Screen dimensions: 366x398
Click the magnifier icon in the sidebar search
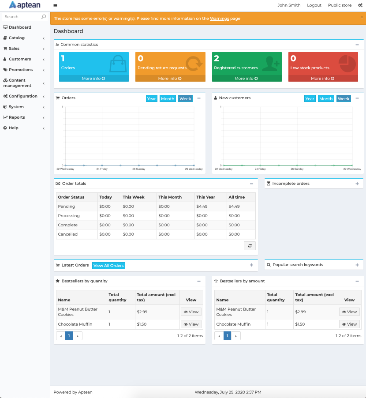point(44,16)
